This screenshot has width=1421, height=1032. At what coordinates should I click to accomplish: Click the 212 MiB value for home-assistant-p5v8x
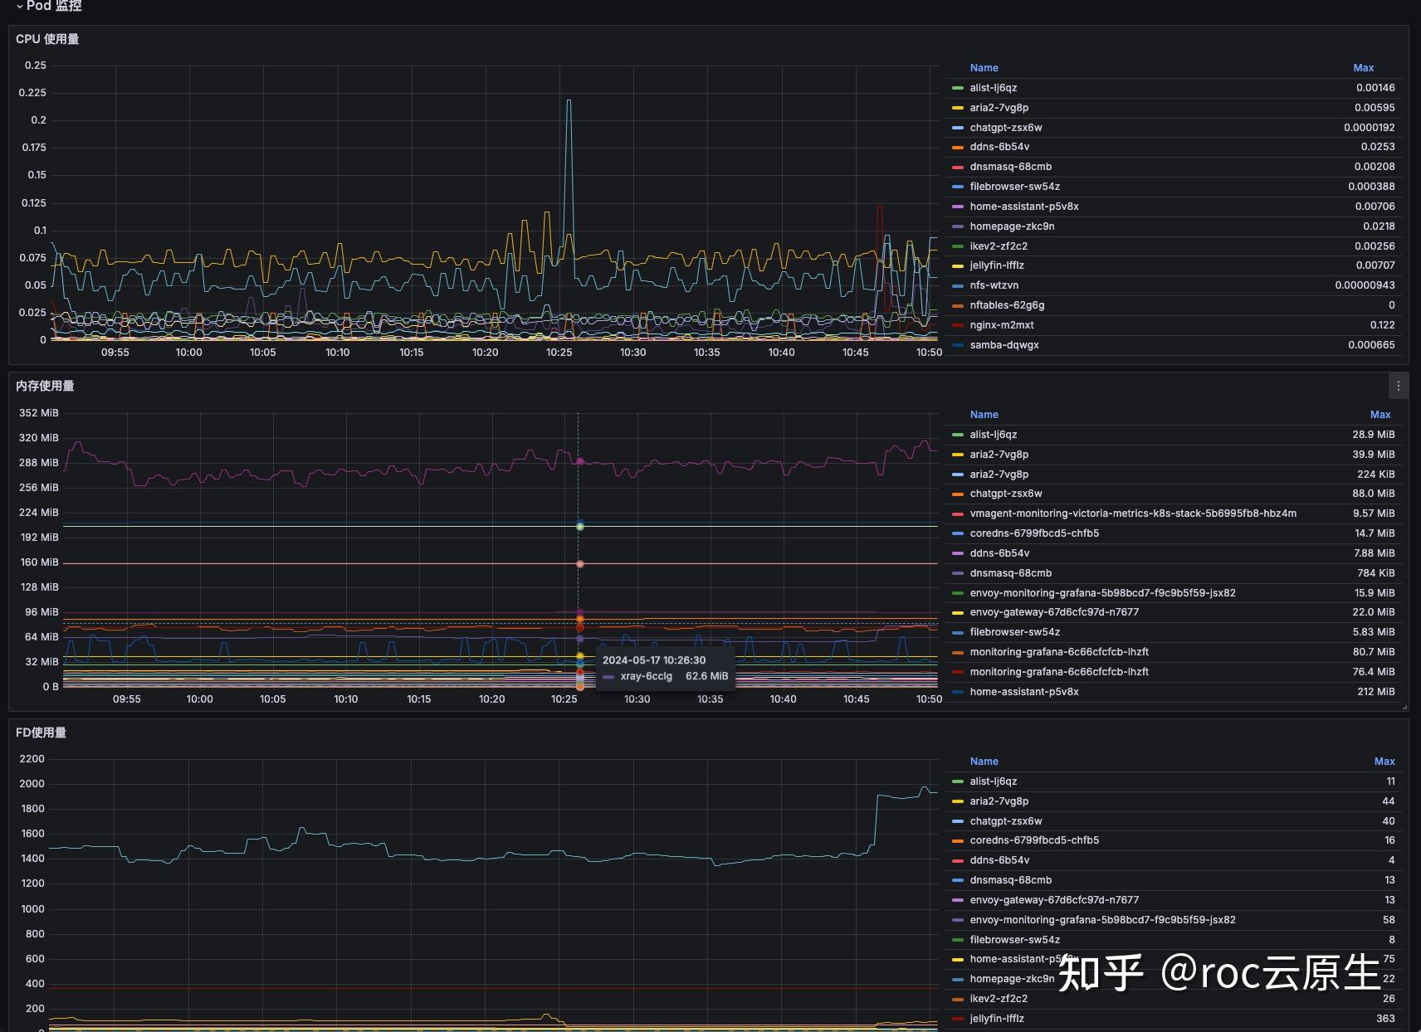point(1375,692)
